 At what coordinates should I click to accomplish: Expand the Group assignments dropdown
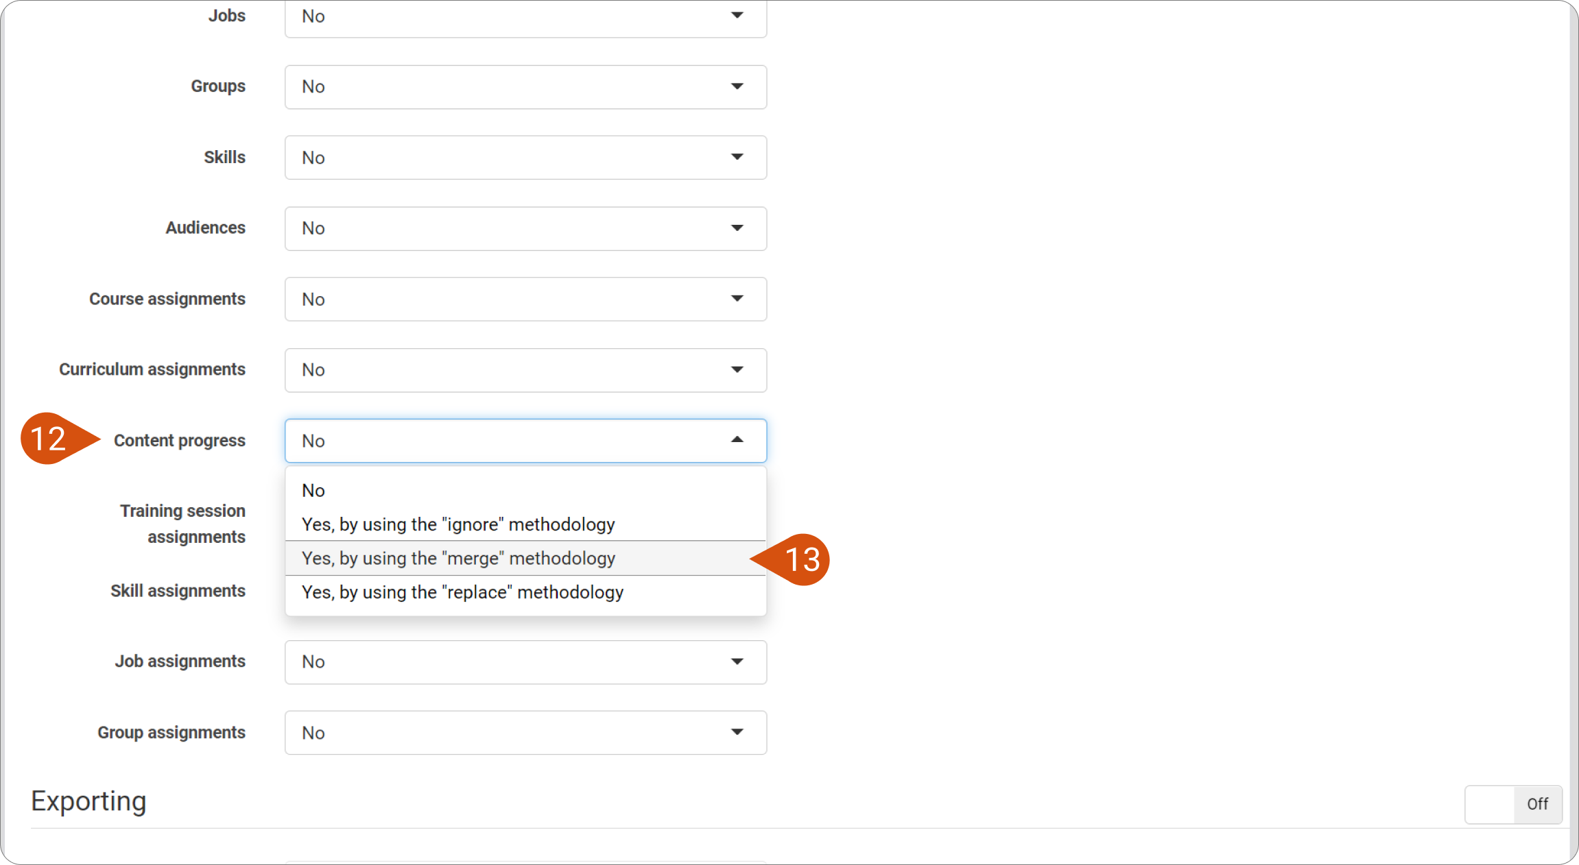tap(525, 733)
